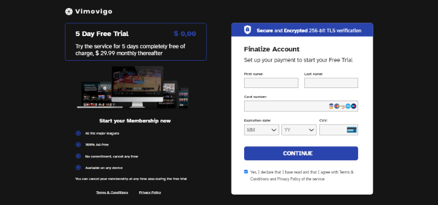Open the YY expiration year dropdown

(x=299, y=130)
